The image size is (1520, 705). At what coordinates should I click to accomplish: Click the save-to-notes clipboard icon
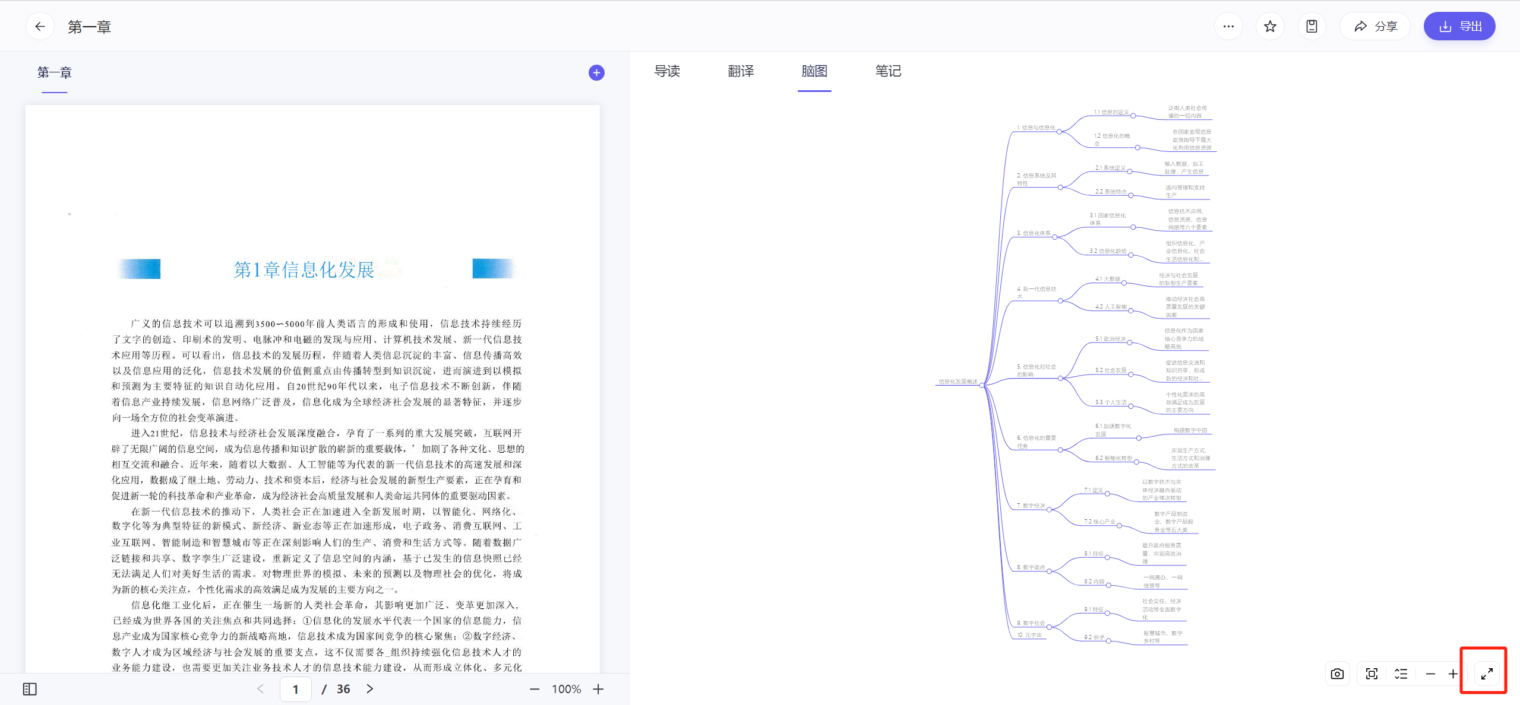pos(1312,26)
